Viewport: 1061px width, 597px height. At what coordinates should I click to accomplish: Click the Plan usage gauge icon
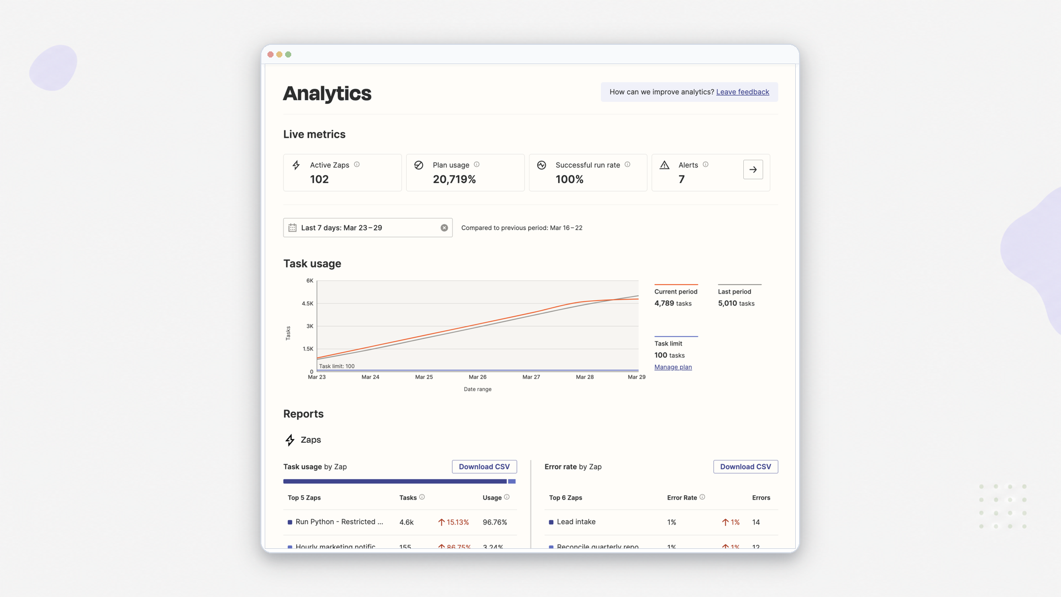tap(419, 165)
